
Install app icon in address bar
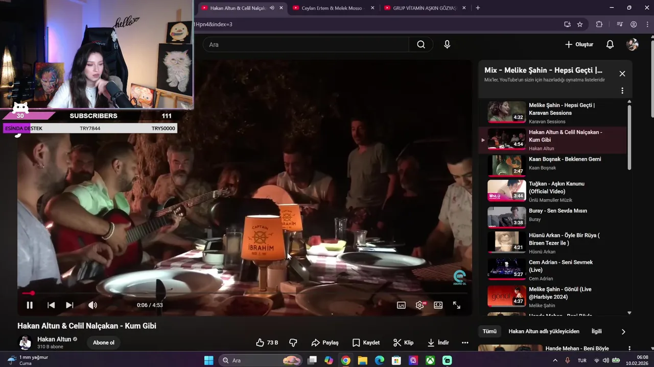[567, 24]
